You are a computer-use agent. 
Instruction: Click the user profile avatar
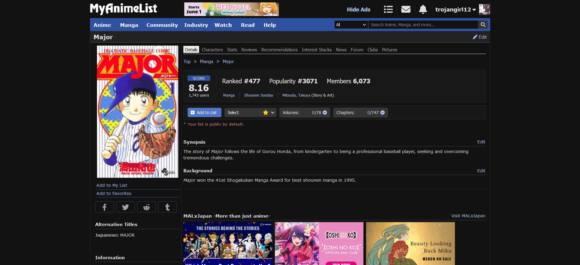[x=485, y=9]
